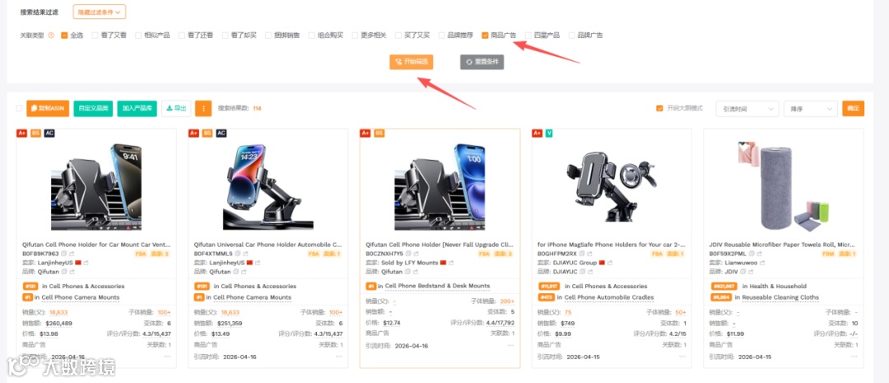
Task: Copy ASIN B0GHFPM2RX via copy icon
Action: (580, 254)
